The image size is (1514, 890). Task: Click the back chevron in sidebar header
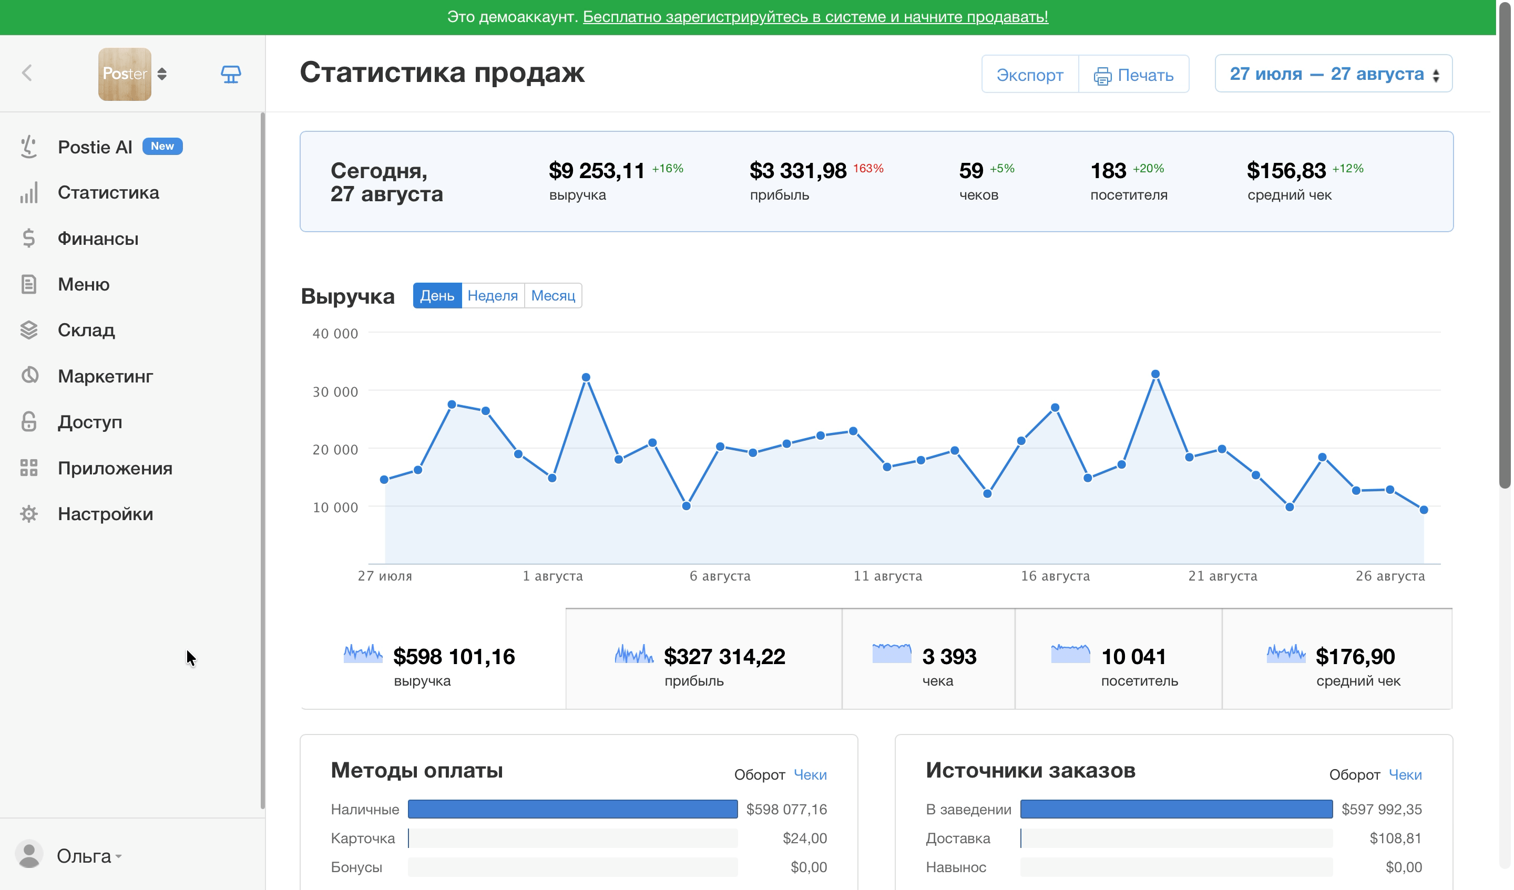coord(27,73)
